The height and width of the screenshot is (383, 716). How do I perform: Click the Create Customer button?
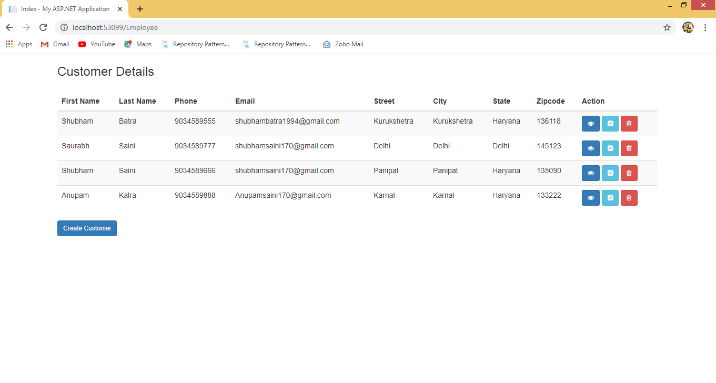(87, 228)
